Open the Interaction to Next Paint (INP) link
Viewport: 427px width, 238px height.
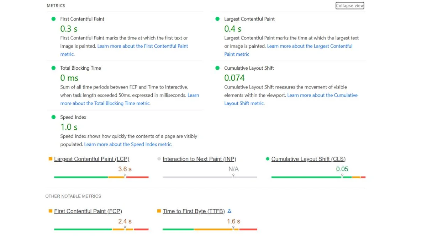click(x=199, y=159)
